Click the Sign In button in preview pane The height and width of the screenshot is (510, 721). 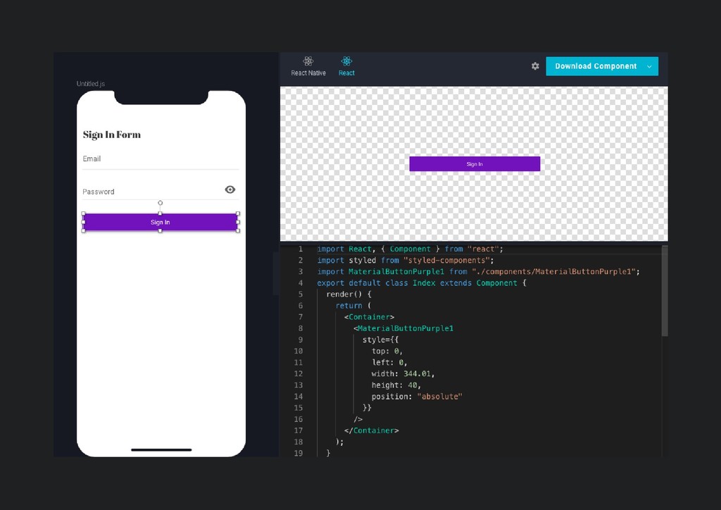(475, 163)
